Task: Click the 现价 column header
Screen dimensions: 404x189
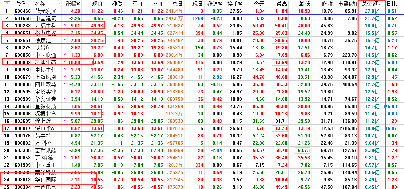Action: [97, 4]
